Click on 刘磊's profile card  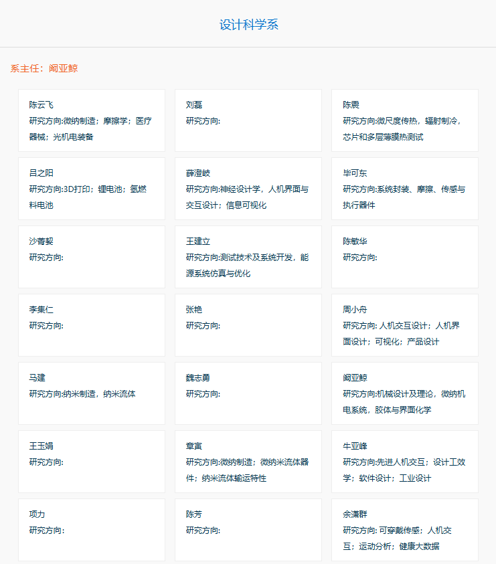248,120
